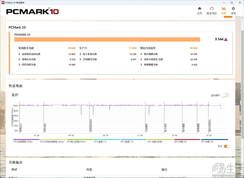Maximize the PCMark 10 window
Image resolution: width=244 pixels, height=178 pixels.
pos(232,3)
